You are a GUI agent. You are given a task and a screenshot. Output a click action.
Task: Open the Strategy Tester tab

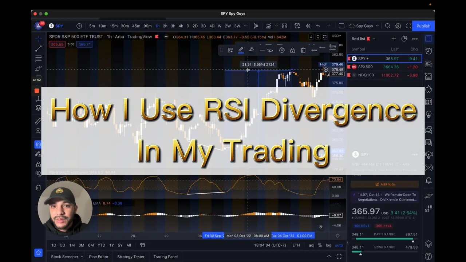coord(131,257)
